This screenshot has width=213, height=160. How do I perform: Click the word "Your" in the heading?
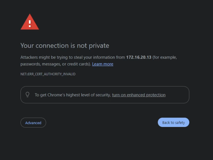(27, 46)
